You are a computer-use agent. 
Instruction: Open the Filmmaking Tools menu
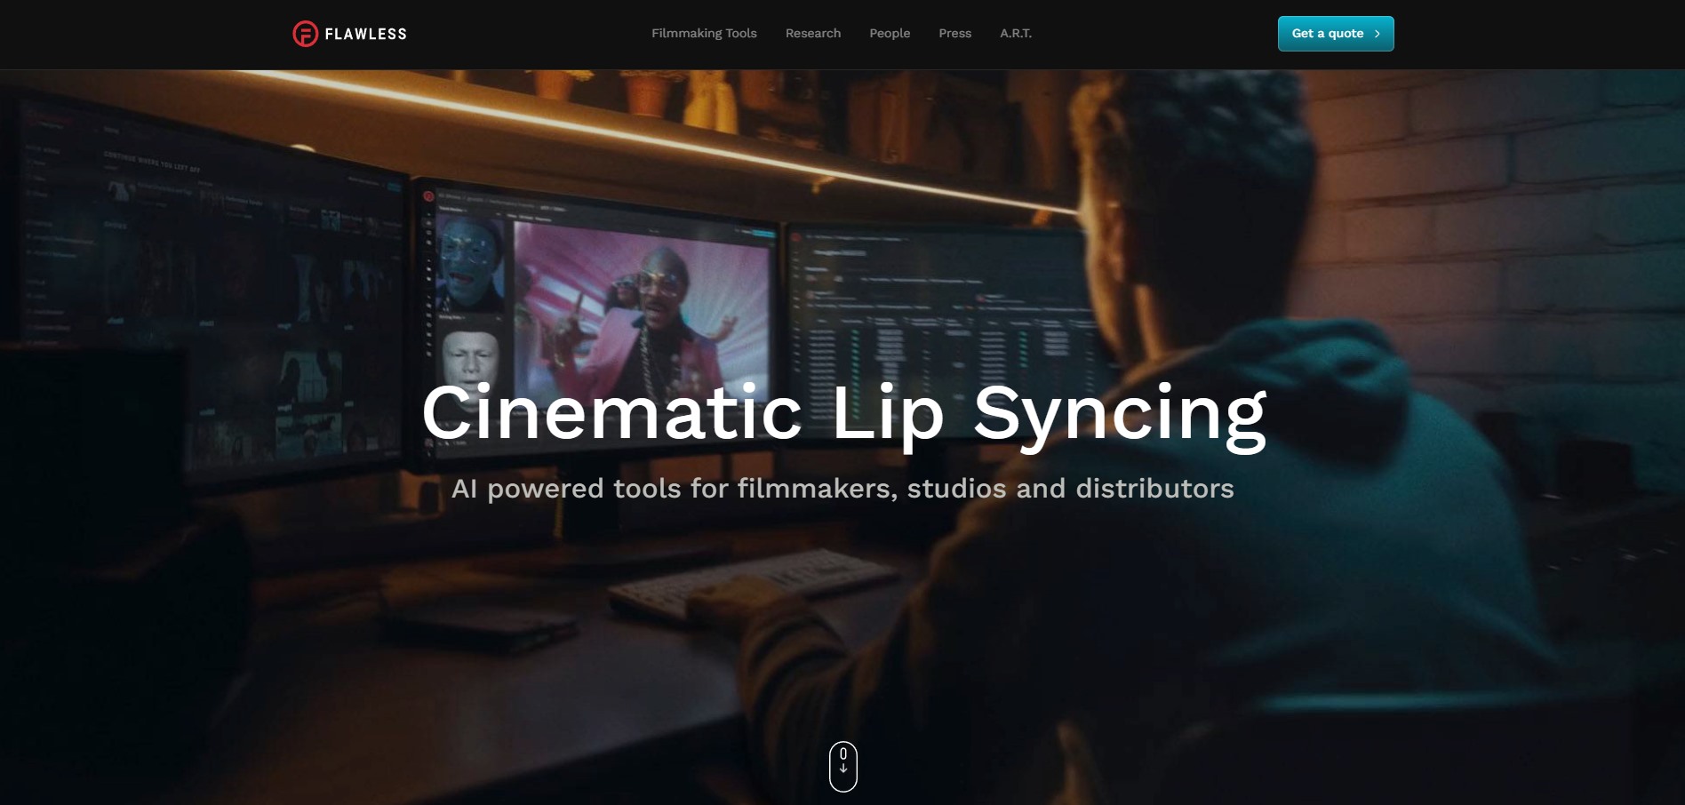click(x=704, y=33)
